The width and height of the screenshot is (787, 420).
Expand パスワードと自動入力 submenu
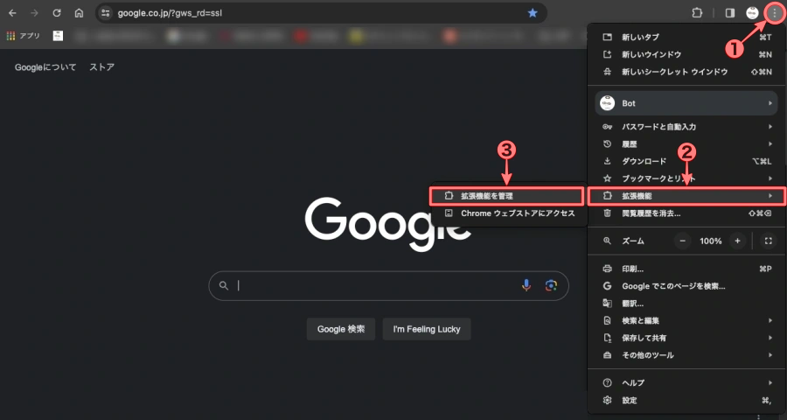coord(686,127)
